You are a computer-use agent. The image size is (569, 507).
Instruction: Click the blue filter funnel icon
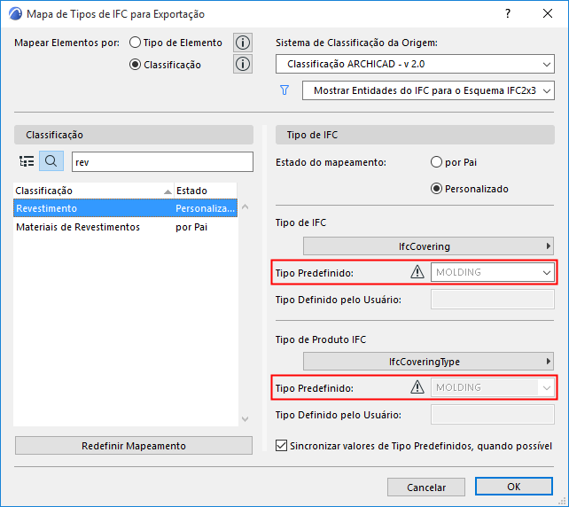tap(284, 90)
